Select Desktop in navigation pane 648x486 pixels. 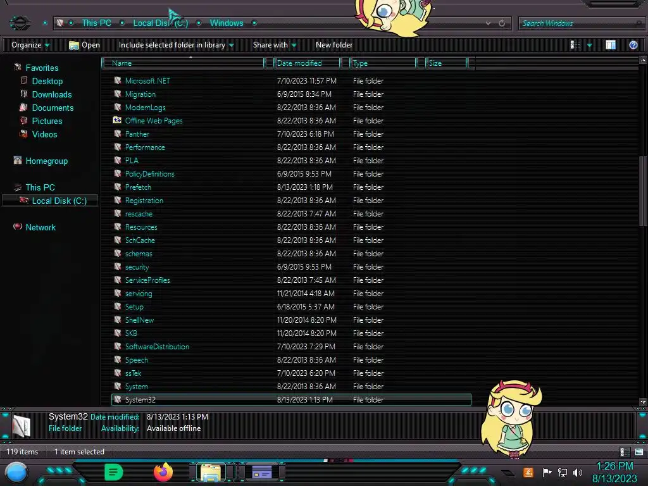click(47, 82)
